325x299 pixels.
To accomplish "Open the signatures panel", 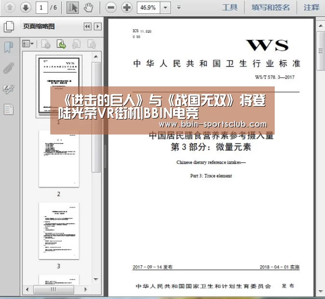I will coord(8,89).
